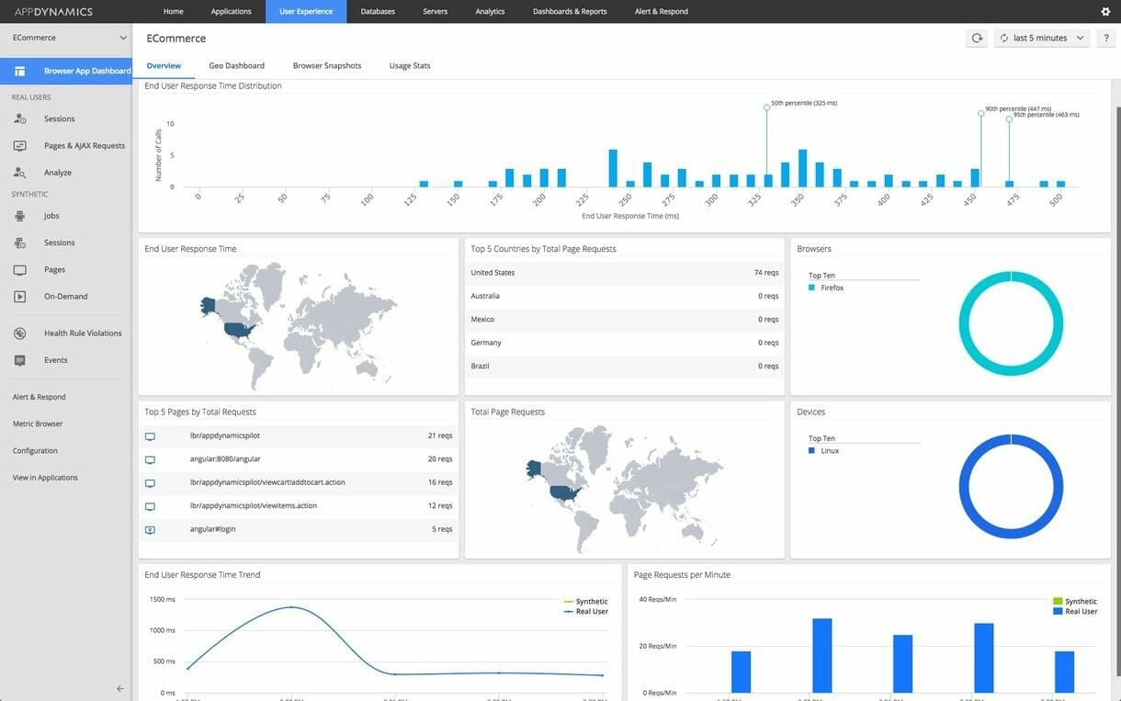This screenshot has height=701, width=1121.
Task: Switch to the Geo Dashboard tab
Action: click(x=236, y=65)
